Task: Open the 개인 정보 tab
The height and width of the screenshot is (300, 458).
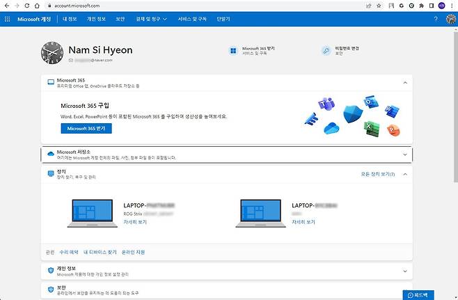Action: 96,19
